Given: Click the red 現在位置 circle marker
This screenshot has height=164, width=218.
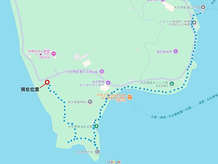Looking at the screenshot, I should pyautogui.click(x=47, y=82).
